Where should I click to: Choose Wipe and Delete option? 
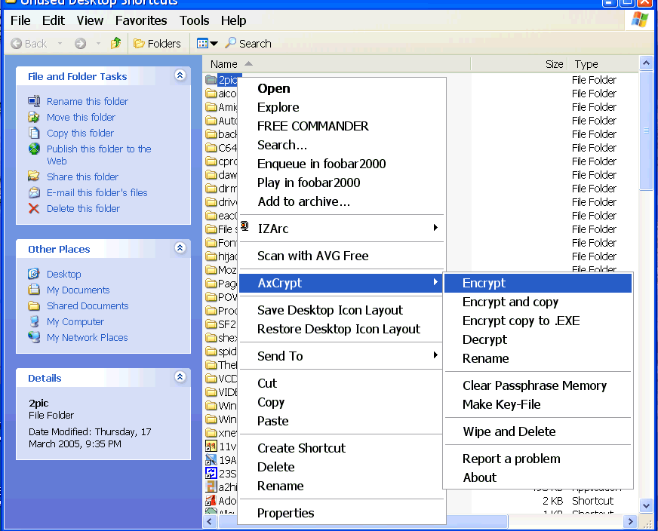point(537,431)
